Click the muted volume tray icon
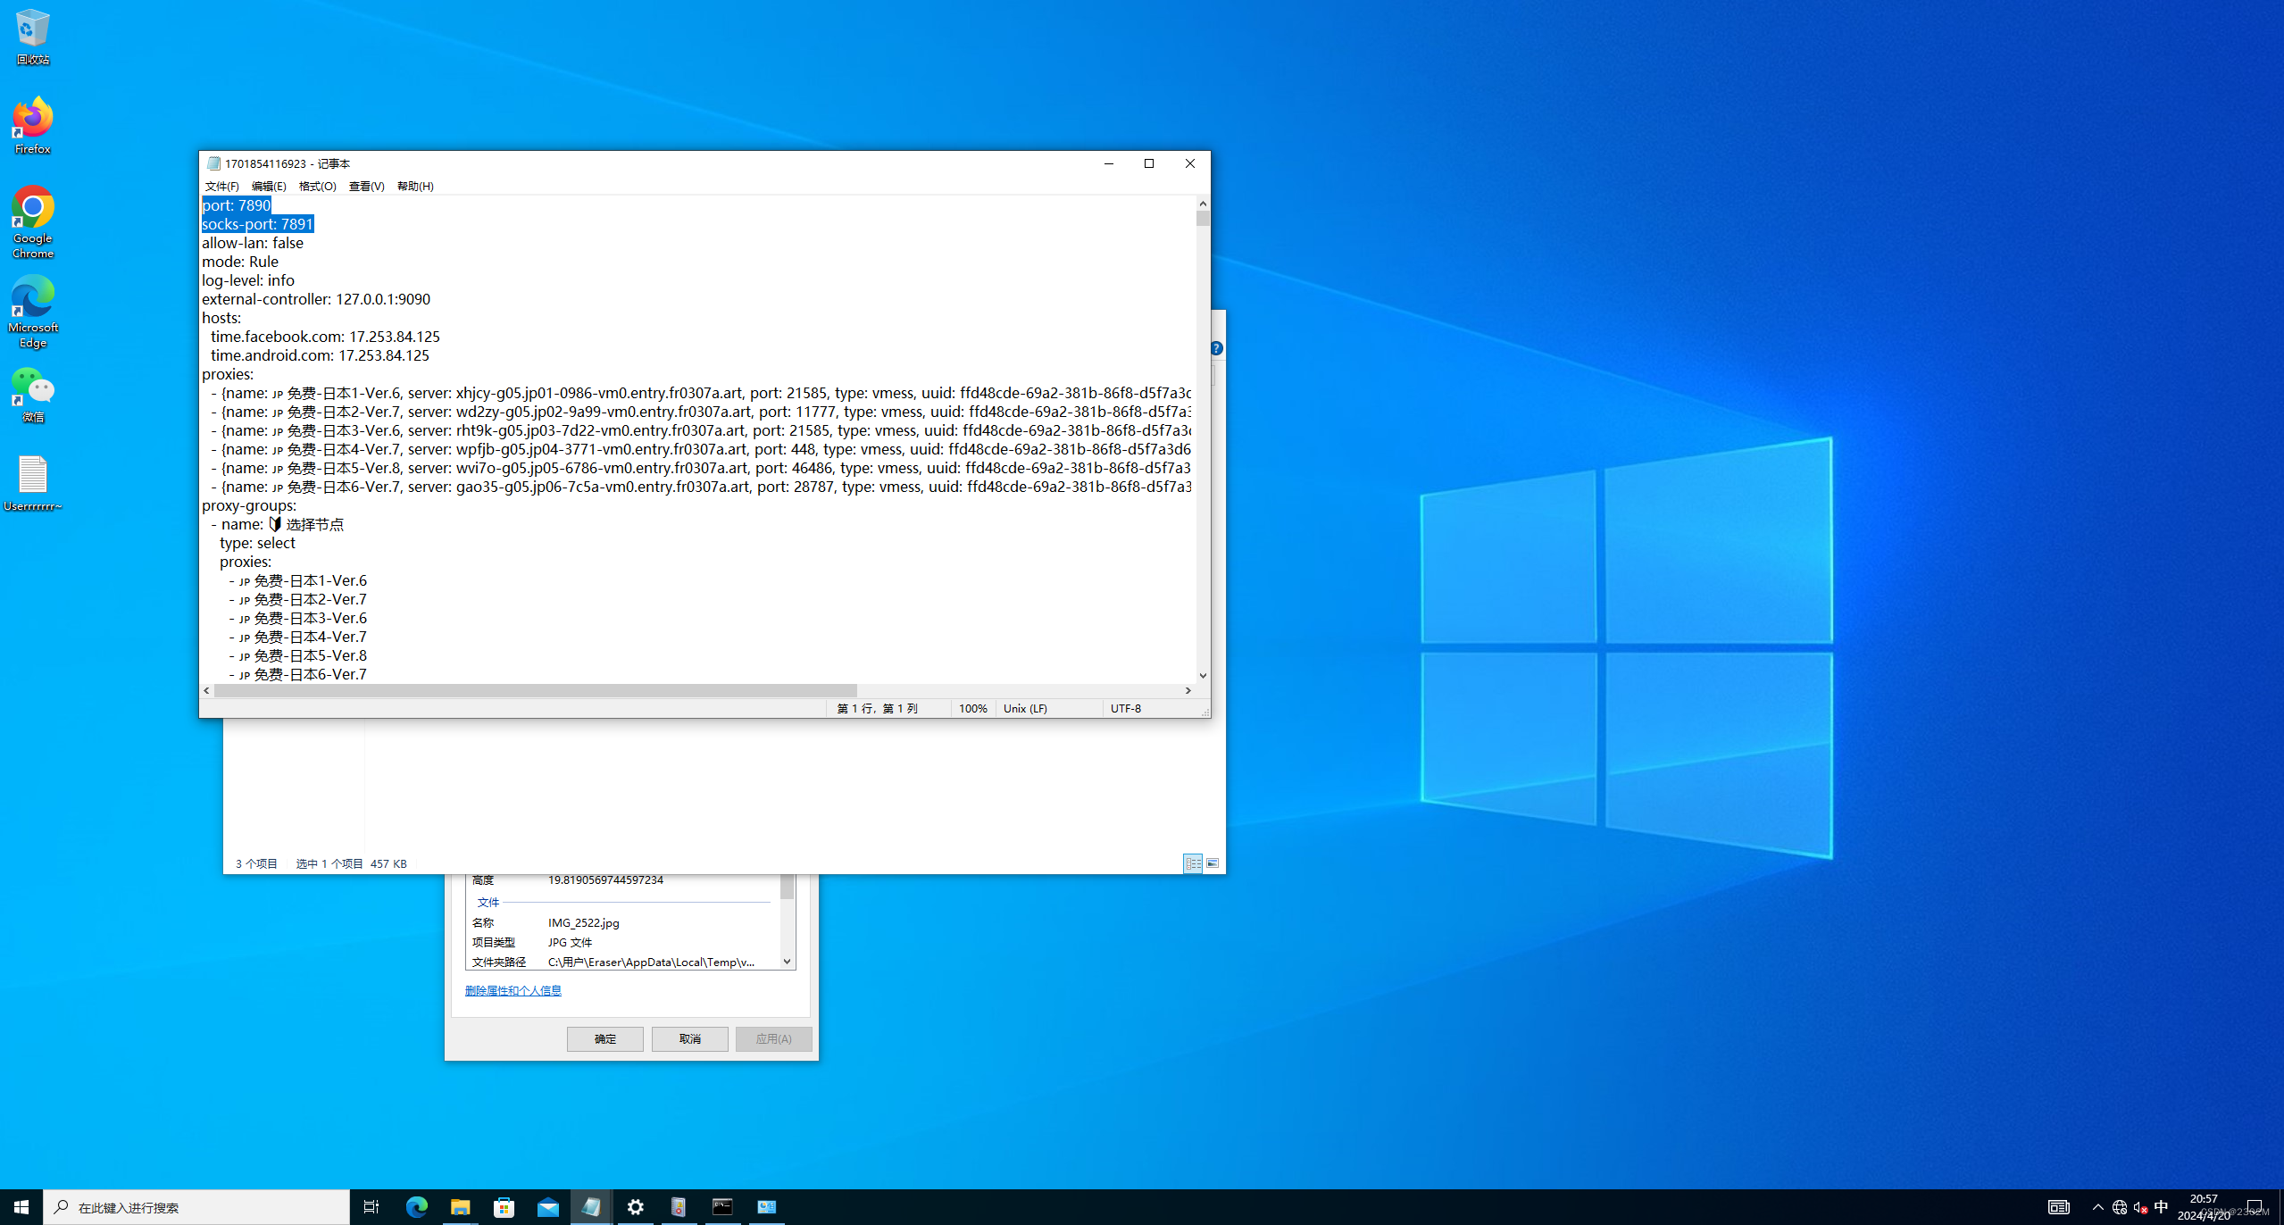This screenshot has width=2284, height=1225. [x=2140, y=1207]
